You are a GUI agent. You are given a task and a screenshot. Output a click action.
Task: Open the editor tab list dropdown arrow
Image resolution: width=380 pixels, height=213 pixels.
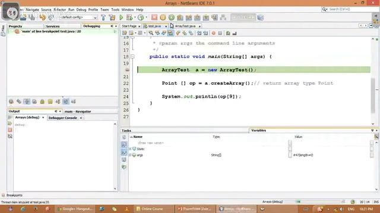(x=370, y=25)
